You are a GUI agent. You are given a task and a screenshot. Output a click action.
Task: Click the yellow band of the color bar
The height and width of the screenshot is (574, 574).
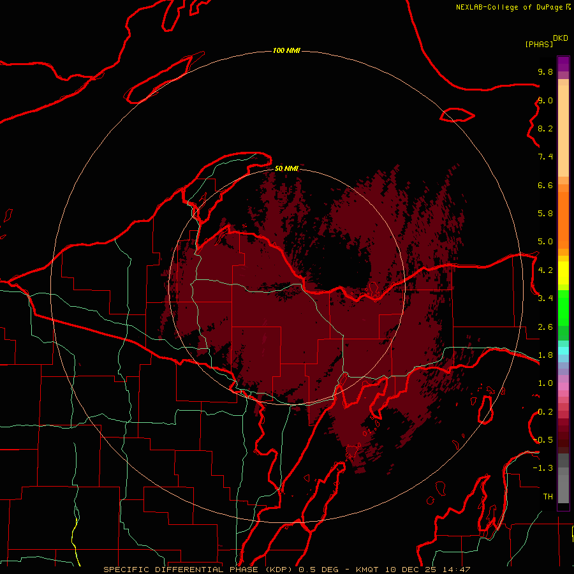(563, 273)
